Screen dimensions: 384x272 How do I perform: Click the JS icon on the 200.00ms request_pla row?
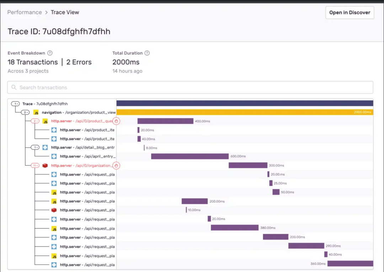pos(54,202)
